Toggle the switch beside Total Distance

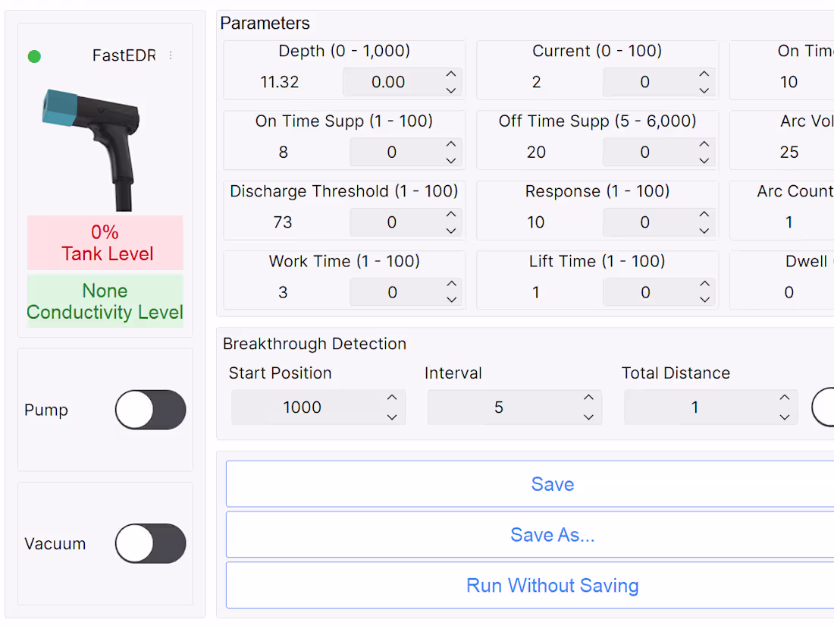(x=824, y=407)
